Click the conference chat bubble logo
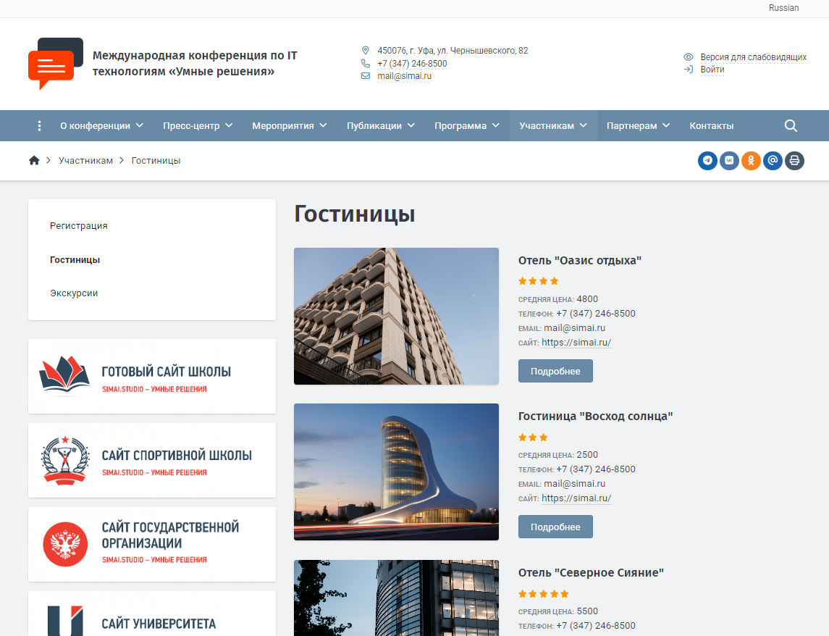The image size is (829, 636). (x=56, y=63)
